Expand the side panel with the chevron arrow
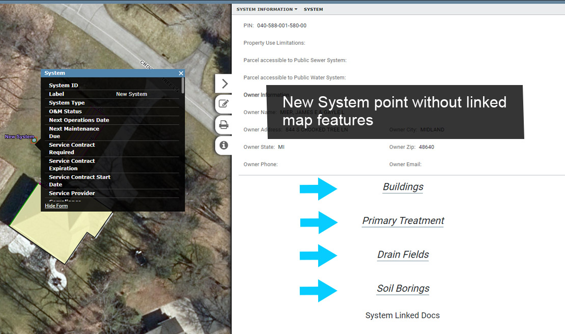The image size is (565, 334). (224, 84)
